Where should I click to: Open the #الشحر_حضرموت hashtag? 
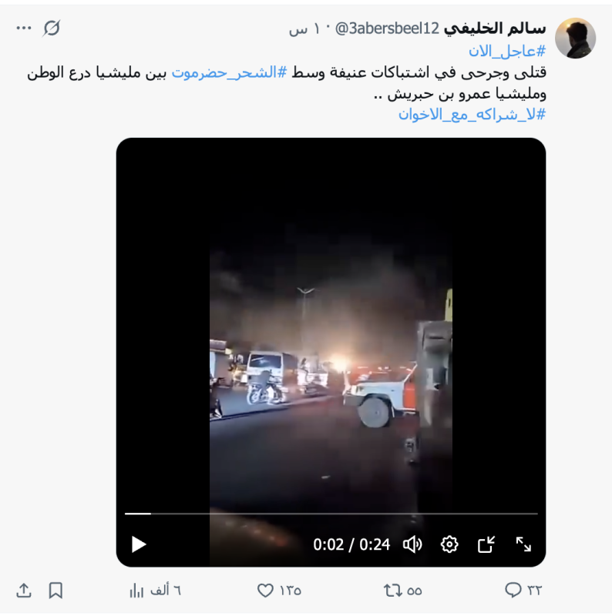(x=229, y=72)
